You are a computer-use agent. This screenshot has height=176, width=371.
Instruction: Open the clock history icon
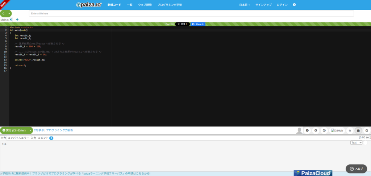point(324,130)
